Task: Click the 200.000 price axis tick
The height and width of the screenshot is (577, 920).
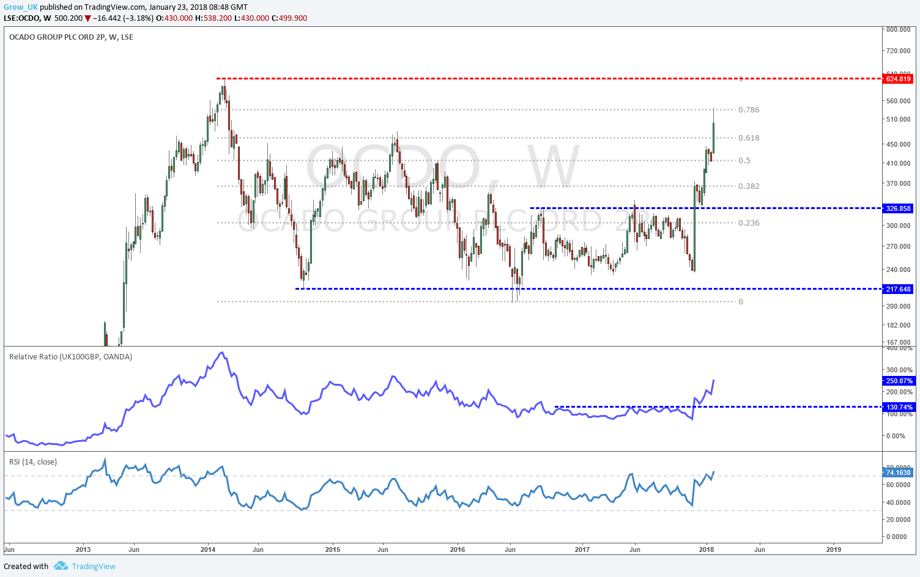Action: [x=899, y=307]
